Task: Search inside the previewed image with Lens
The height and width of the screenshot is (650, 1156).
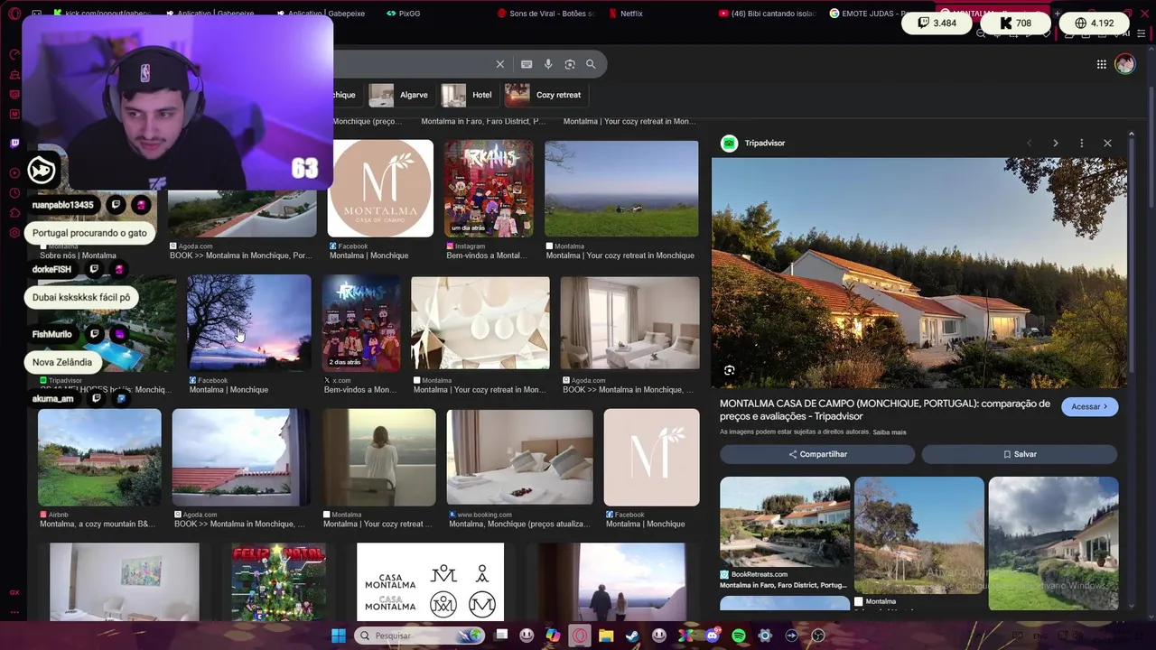Action: pos(730,370)
